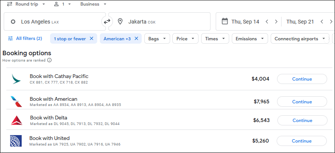The width and height of the screenshot is (335, 153).
Task: Go to next day for return Sep 21
Action: click(331, 22)
